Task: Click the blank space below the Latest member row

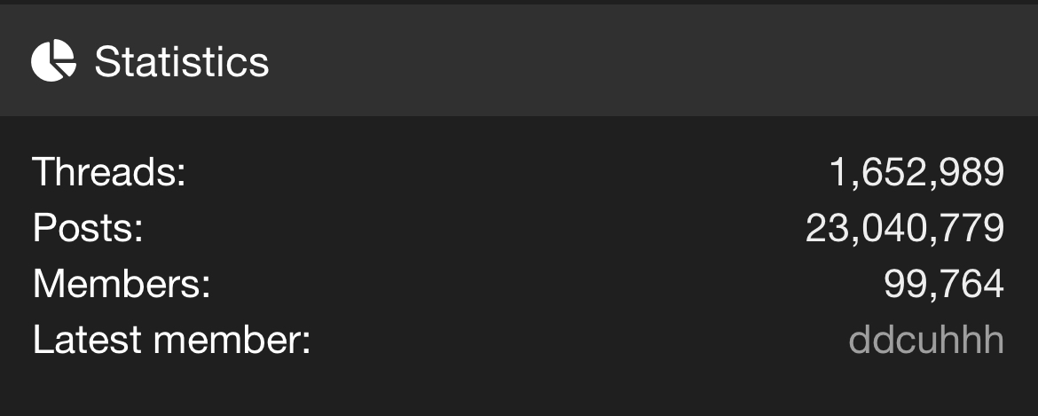Action: pyautogui.click(x=519, y=390)
